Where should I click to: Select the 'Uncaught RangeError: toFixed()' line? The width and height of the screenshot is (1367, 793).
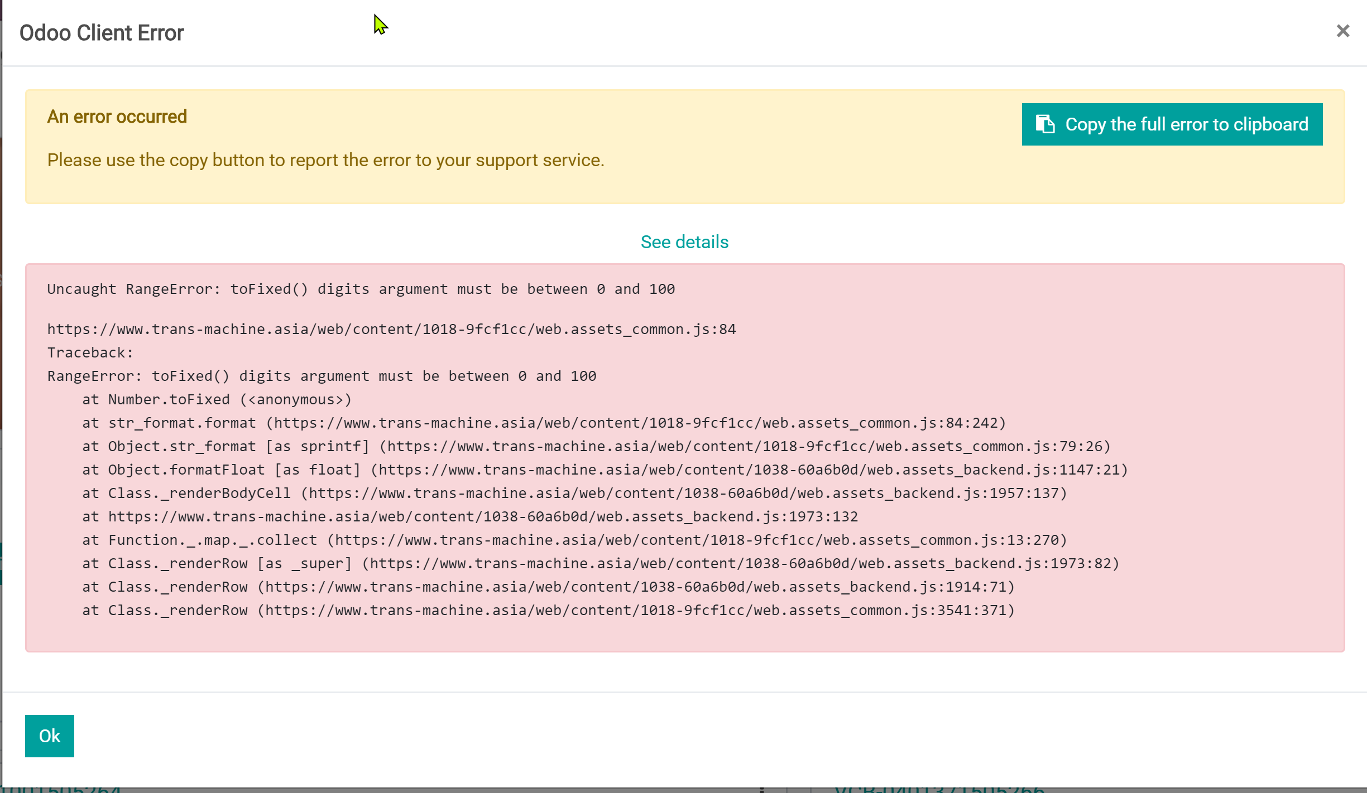pos(361,289)
